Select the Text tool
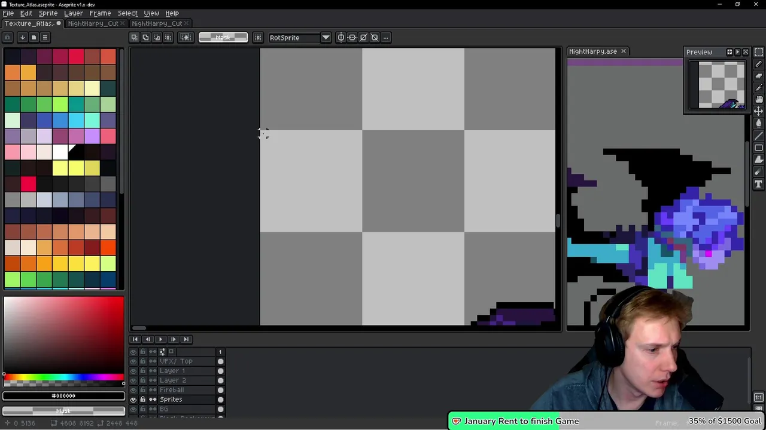 click(x=759, y=185)
